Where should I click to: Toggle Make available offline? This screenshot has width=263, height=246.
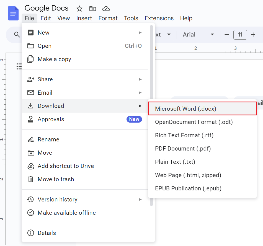click(66, 213)
